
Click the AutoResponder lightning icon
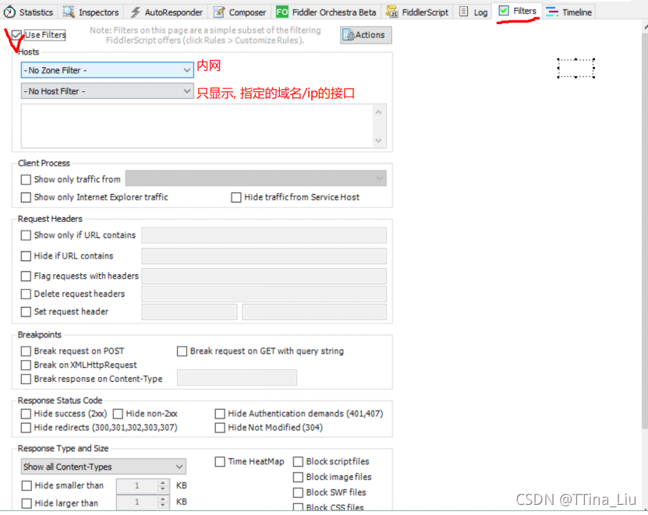(135, 12)
